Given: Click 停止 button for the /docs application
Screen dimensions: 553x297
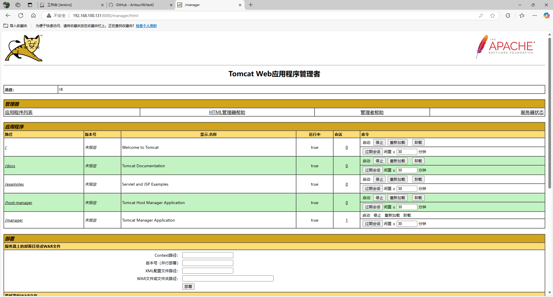Looking at the screenshot, I should point(379,161).
